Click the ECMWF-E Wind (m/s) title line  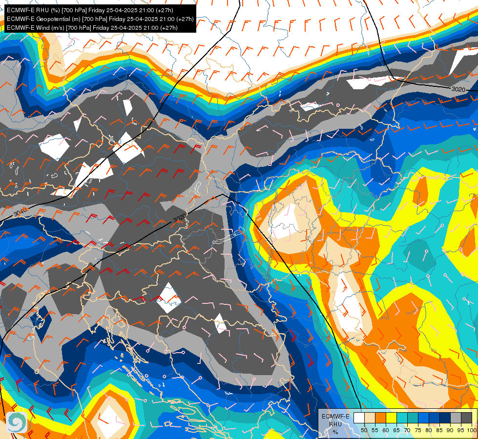coord(92,28)
